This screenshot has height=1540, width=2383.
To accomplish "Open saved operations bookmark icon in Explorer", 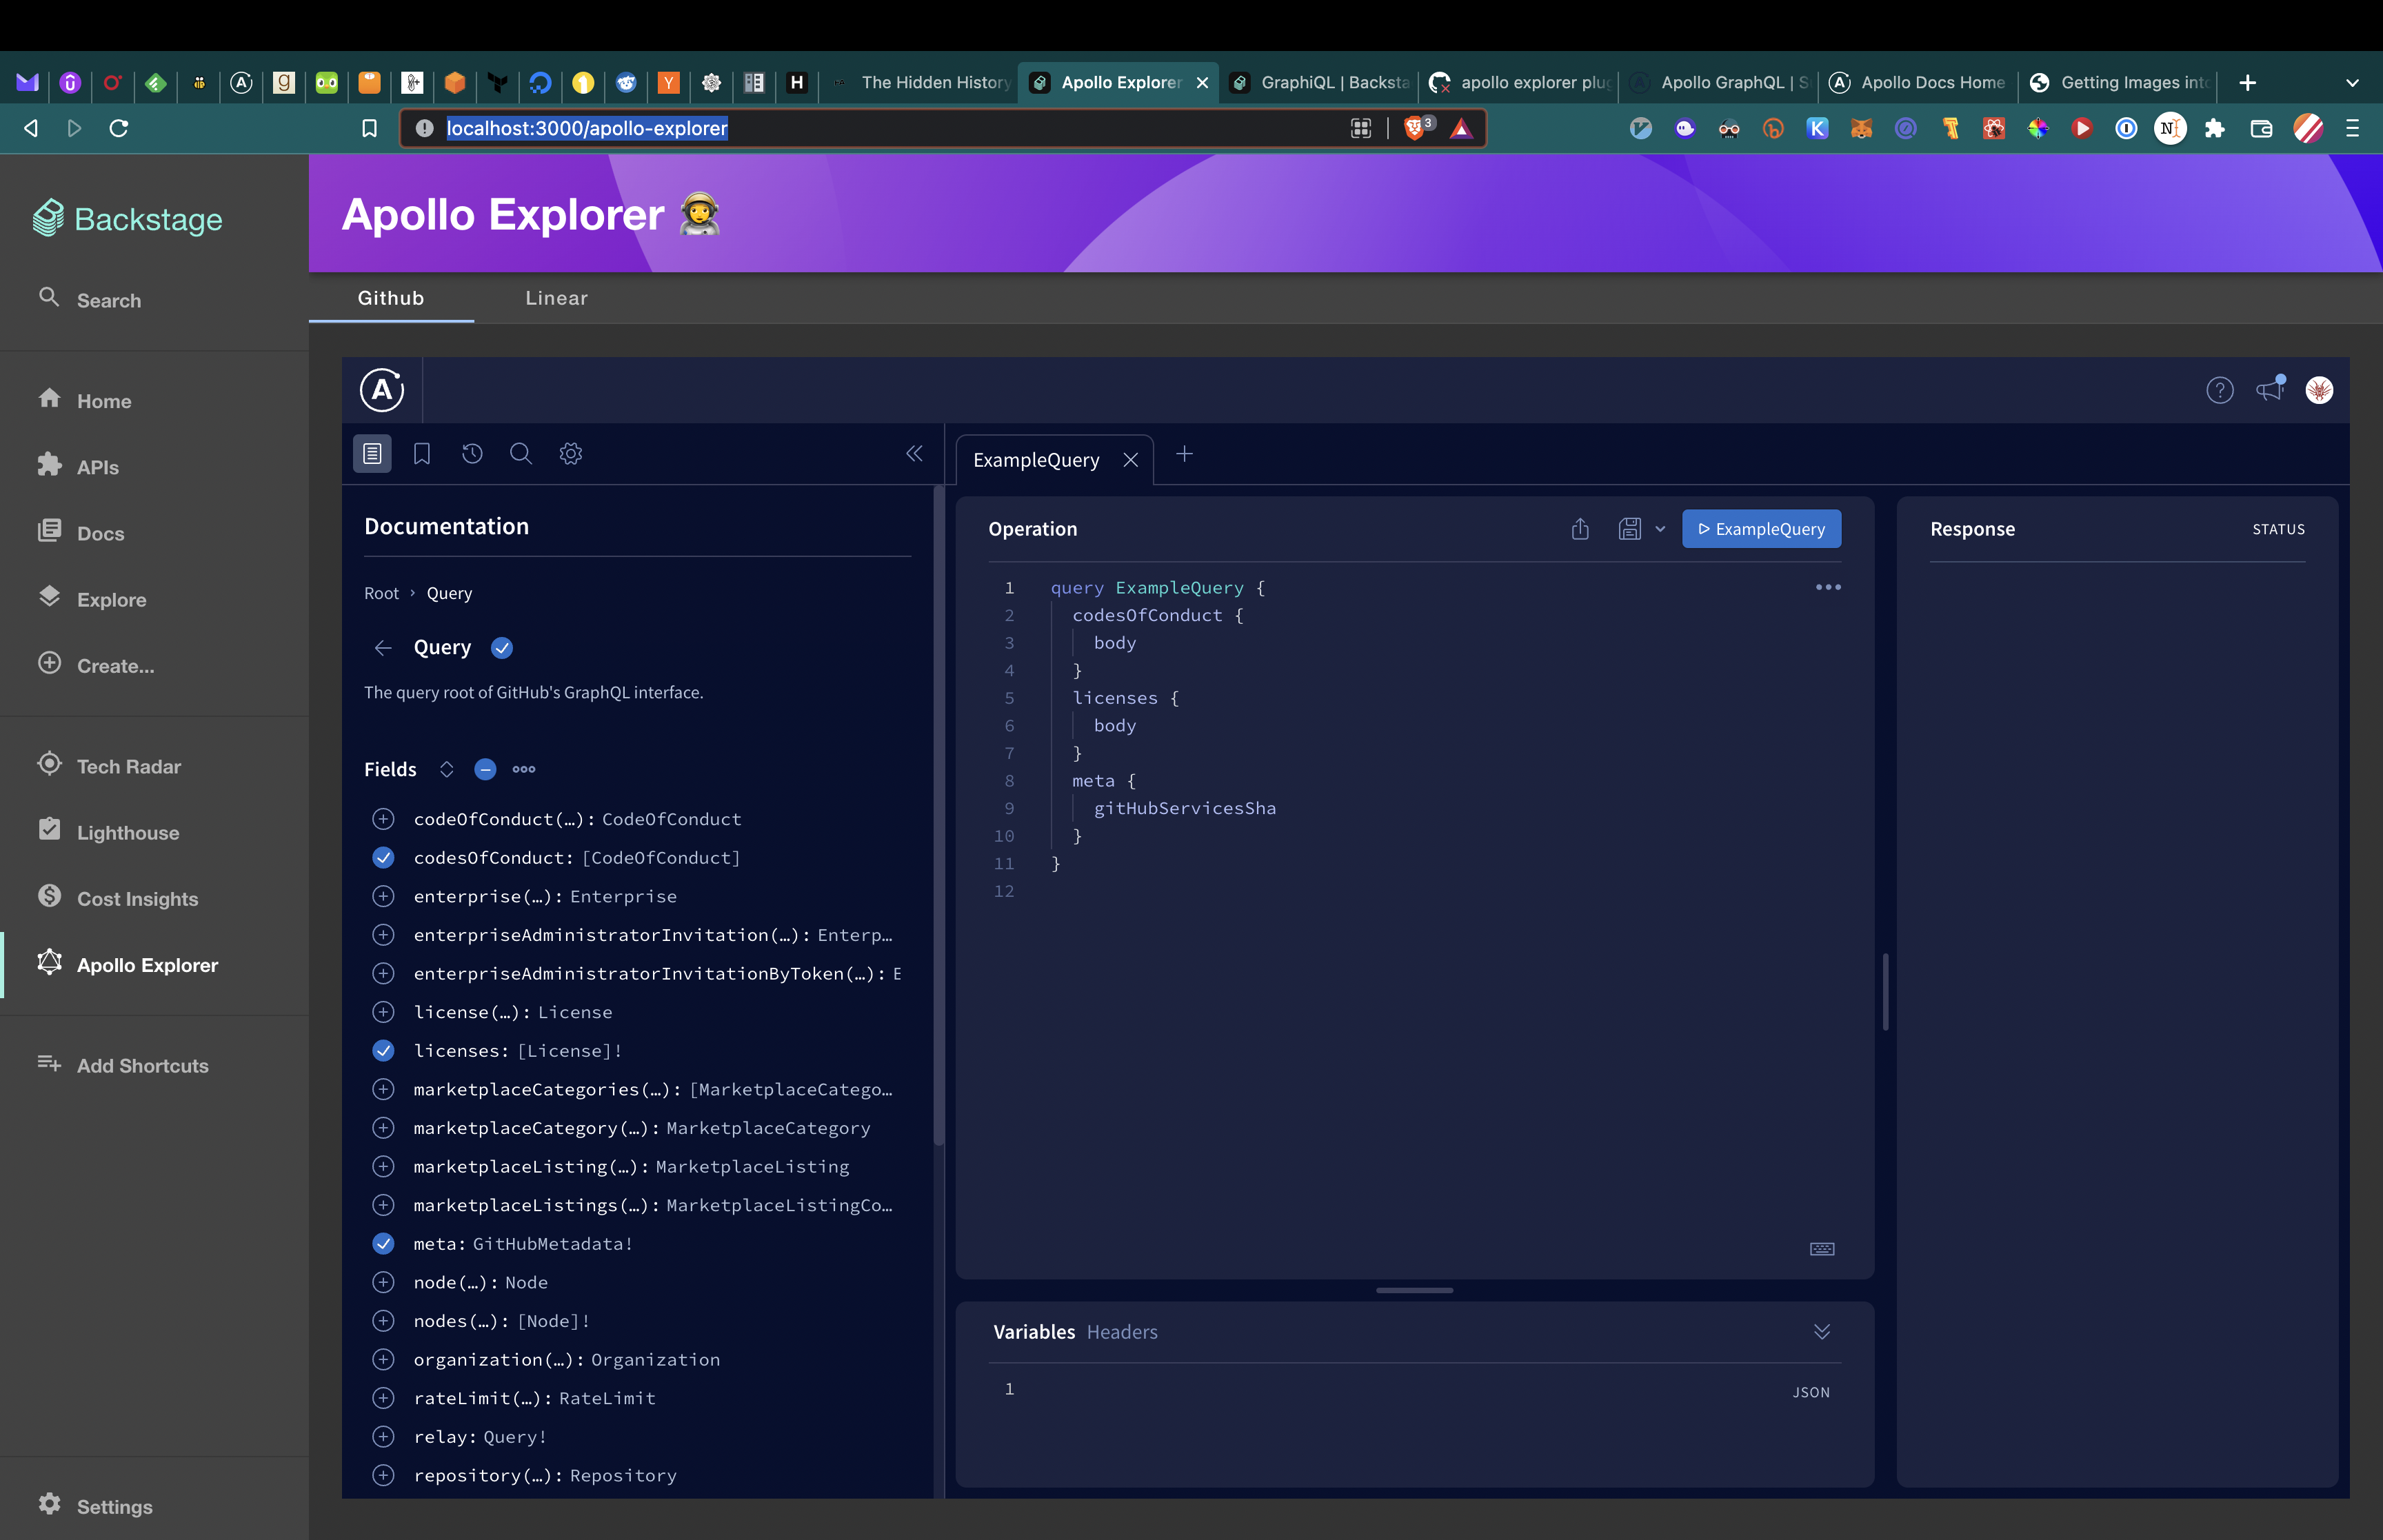I will click(422, 454).
